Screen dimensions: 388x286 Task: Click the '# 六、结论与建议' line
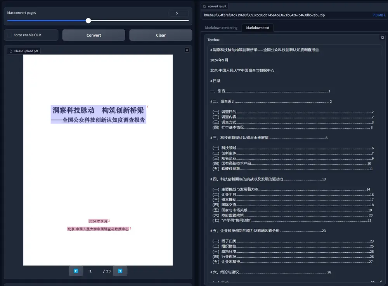click(270, 272)
